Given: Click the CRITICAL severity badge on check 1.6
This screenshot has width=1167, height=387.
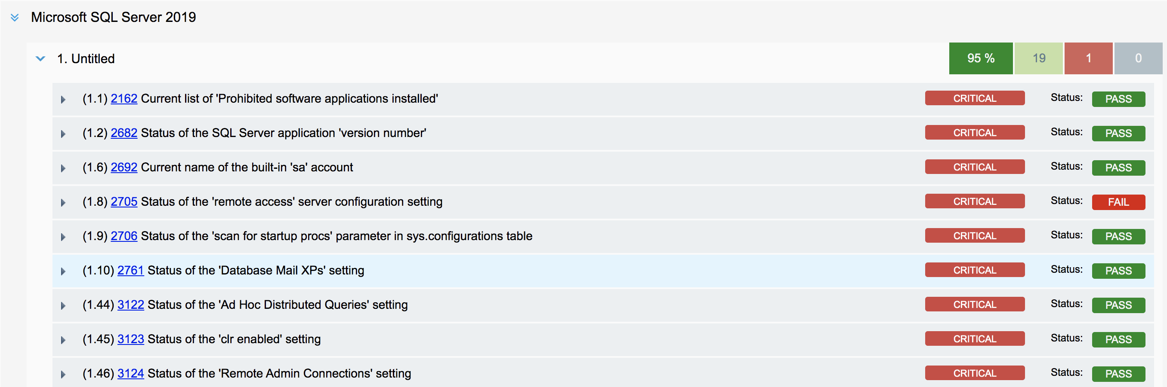Looking at the screenshot, I should tap(975, 166).
